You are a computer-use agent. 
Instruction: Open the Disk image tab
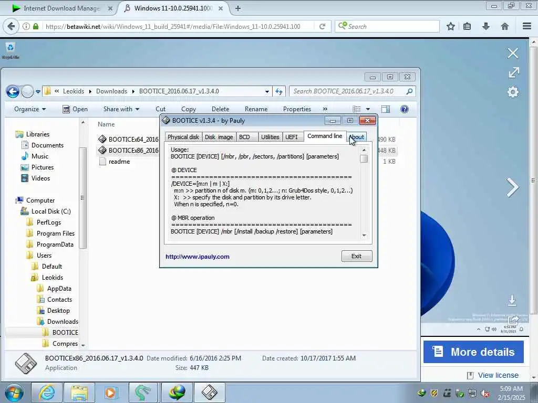[x=219, y=137]
